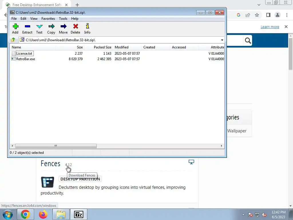Screen dimensions: 293x220
Task: Open the File menu in 7-Zip
Action: click(14, 19)
